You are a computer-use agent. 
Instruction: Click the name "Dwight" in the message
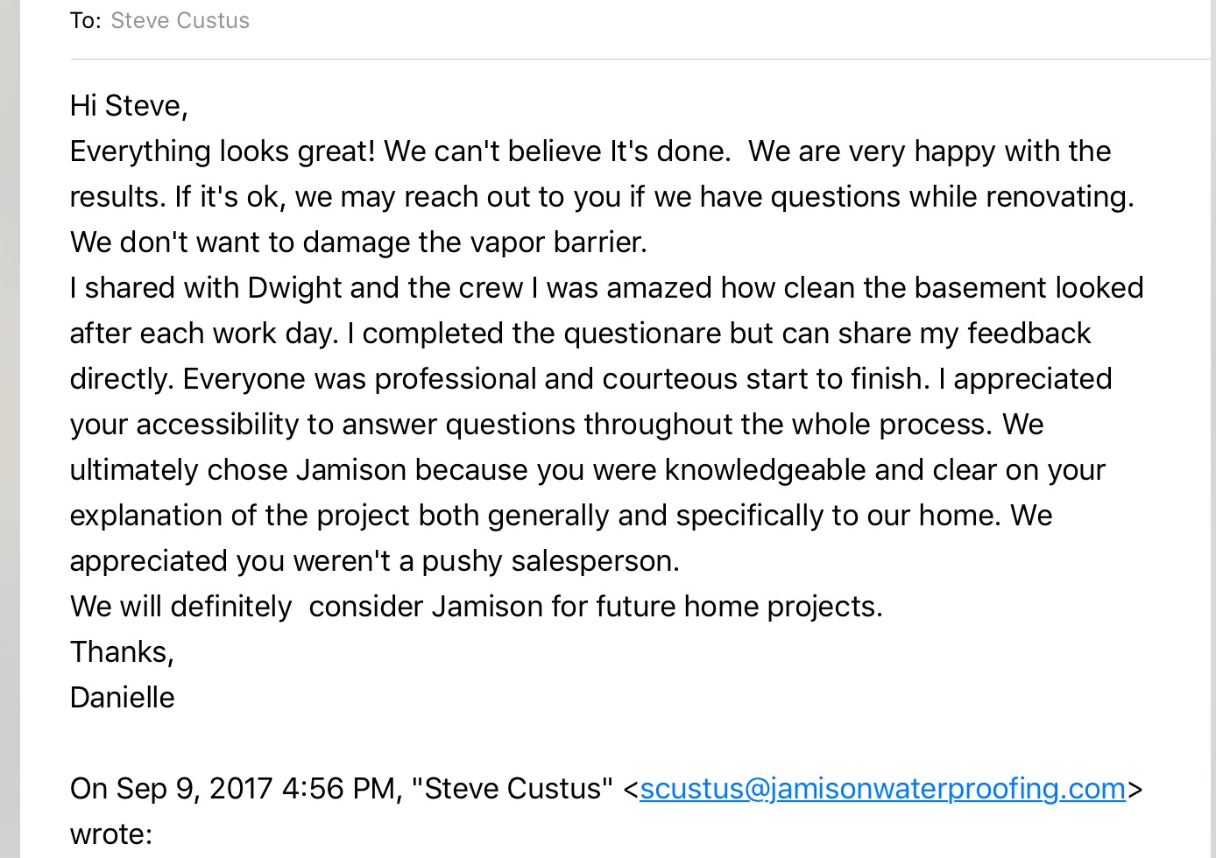coord(294,288)
